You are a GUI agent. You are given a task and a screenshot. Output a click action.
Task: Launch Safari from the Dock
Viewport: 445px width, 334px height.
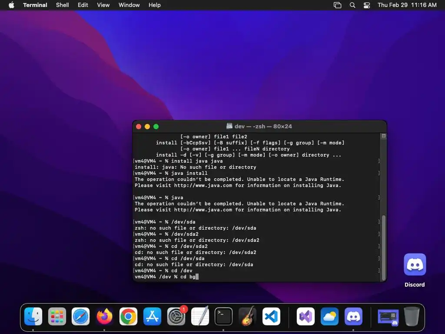pos(80,316)
